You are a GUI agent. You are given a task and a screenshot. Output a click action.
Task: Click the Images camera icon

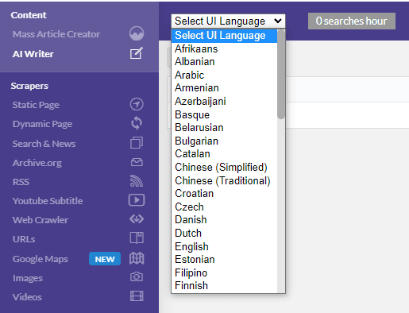(x=137, y=277)
